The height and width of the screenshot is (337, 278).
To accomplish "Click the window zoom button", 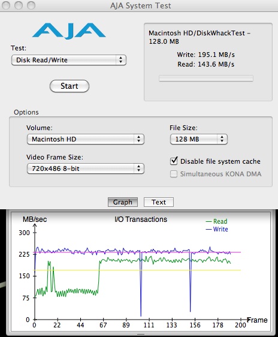I will coord(31,5).
